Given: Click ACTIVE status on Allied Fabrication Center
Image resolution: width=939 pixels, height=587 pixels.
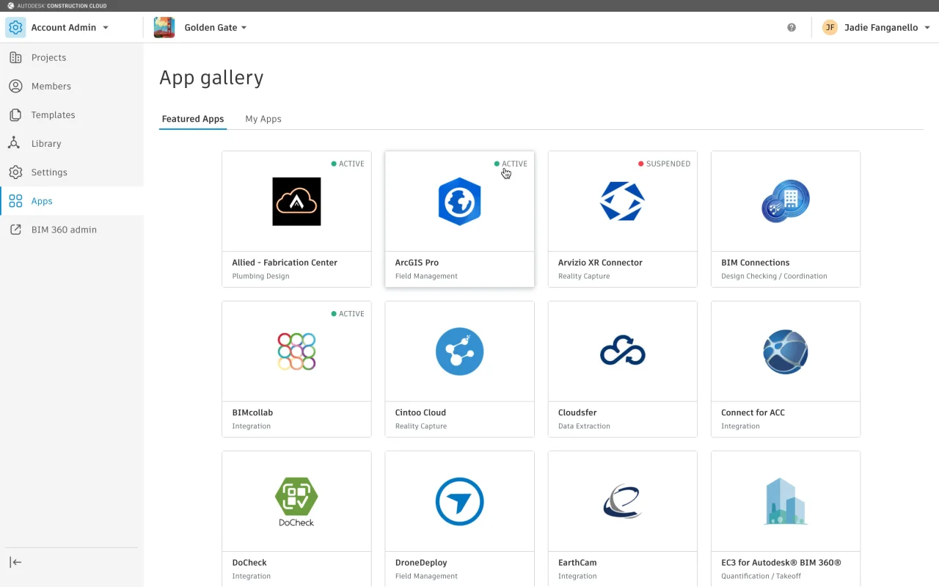Looking at the screenshot, I should pyautogui.click(x=348, y=164).
